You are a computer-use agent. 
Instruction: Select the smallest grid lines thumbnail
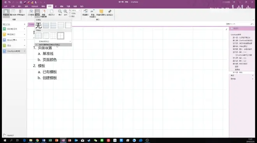(x=39, y=36)
